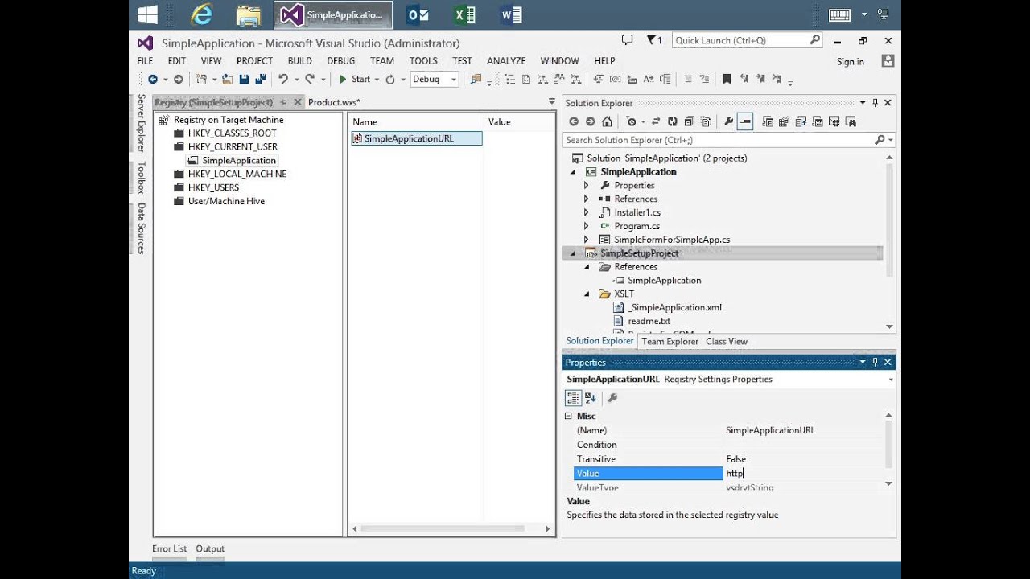Click Show All Files icon in Solution Explorer
Screen dimensions: 1030x579
706,121
